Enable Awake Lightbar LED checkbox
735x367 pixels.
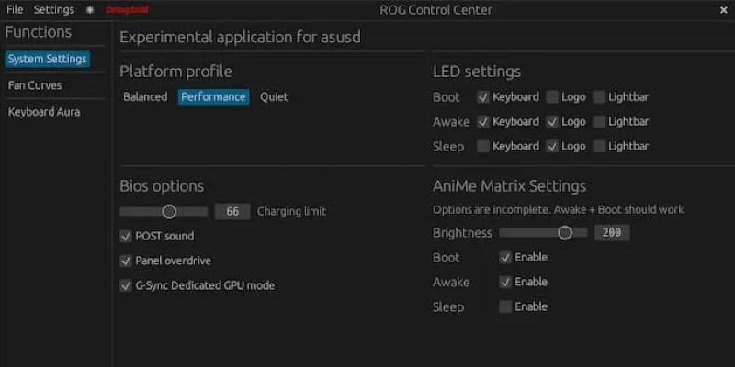point(599,122)
